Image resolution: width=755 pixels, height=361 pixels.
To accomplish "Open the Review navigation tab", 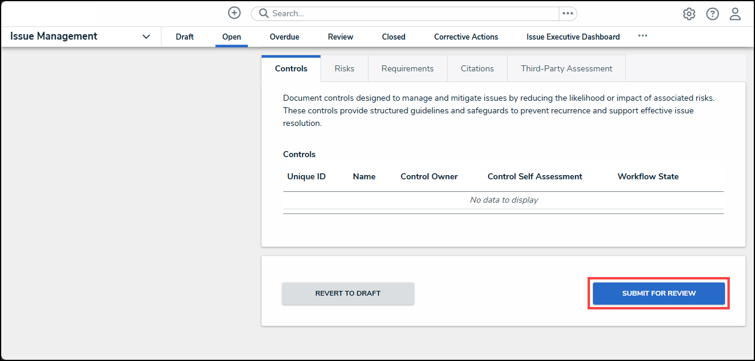I will click(340, 37).
